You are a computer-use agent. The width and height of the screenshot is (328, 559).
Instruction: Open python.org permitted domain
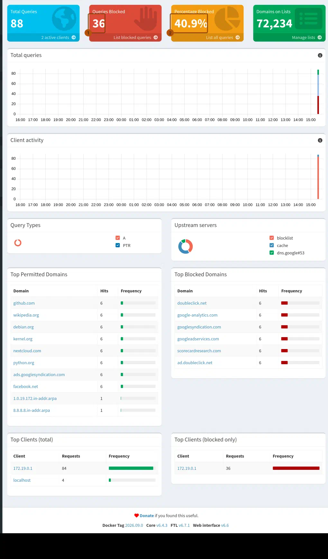click(24, 363)
